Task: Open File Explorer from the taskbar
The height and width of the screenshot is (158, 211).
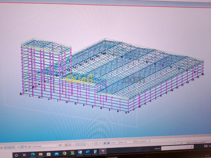Action: pyautogui.click(x=41, y=154)
